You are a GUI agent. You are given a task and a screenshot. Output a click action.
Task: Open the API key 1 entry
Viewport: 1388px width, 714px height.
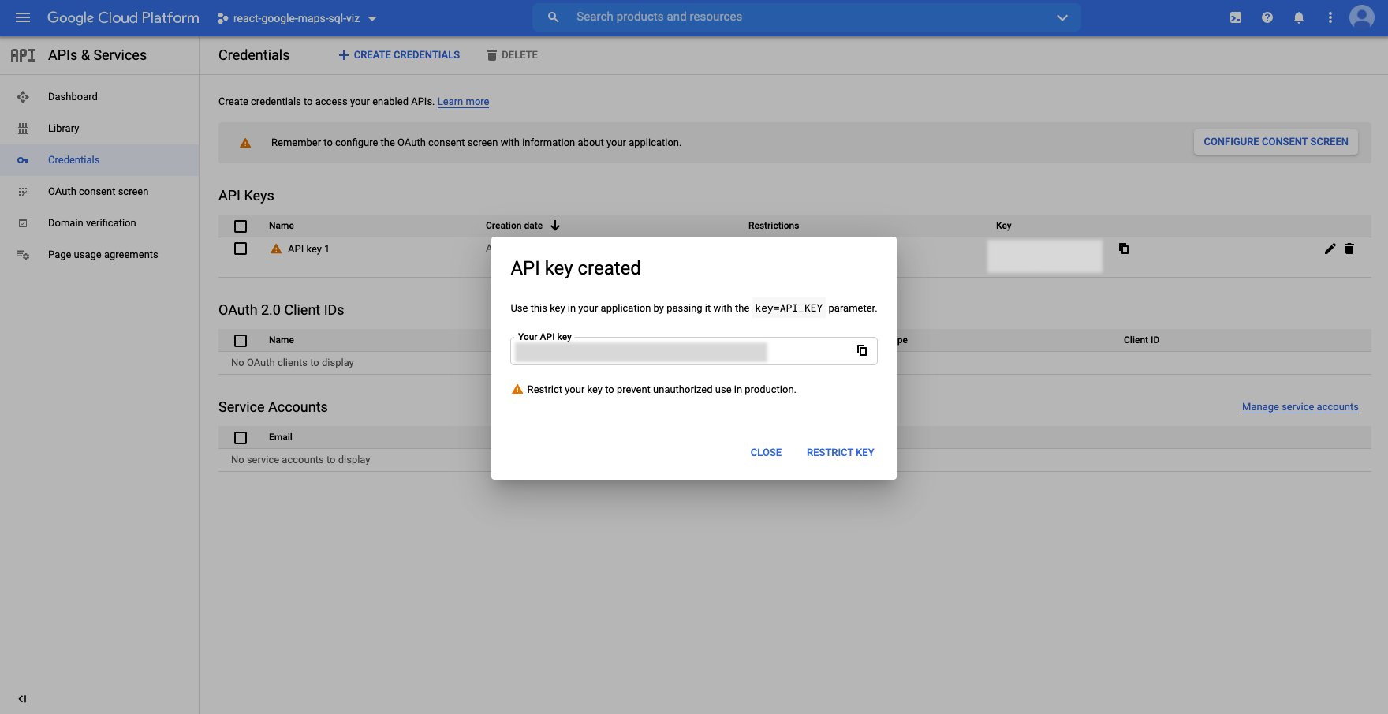[x=308, y=249]
